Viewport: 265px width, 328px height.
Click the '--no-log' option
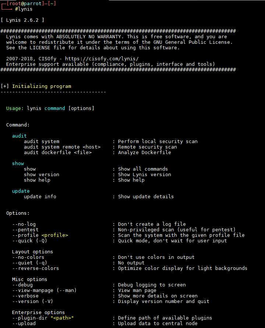24,224
